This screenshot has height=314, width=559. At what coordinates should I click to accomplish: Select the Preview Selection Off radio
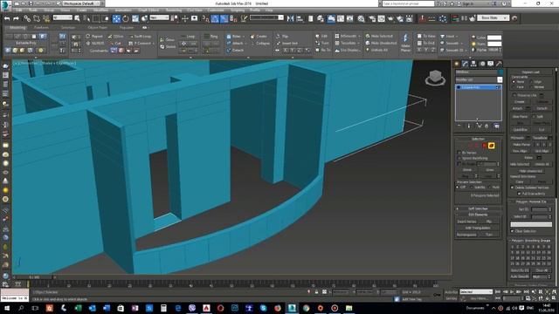(x=458, y=187)
